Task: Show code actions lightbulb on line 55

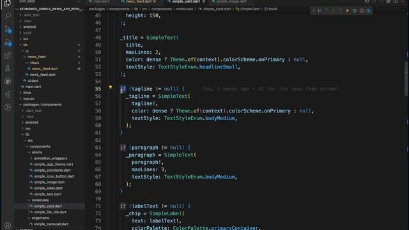Action: (111, 88)
